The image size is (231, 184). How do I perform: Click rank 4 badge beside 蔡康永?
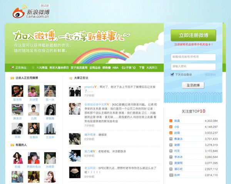point(171,139)
